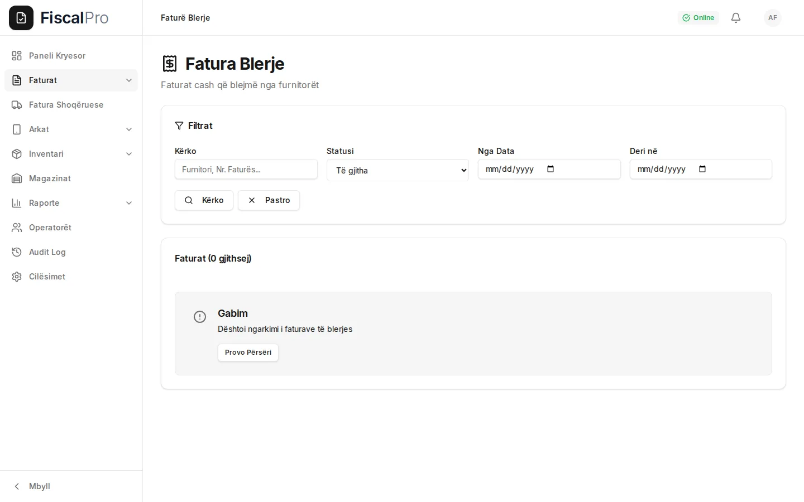Click the Inventari box icon
Viewport: 804px width, 502px height.
17,154
